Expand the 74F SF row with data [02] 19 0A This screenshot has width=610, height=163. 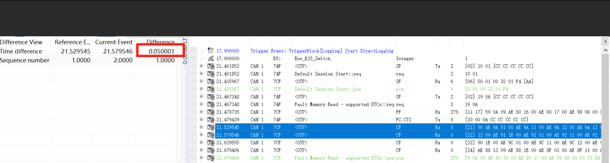coord(201,96)
